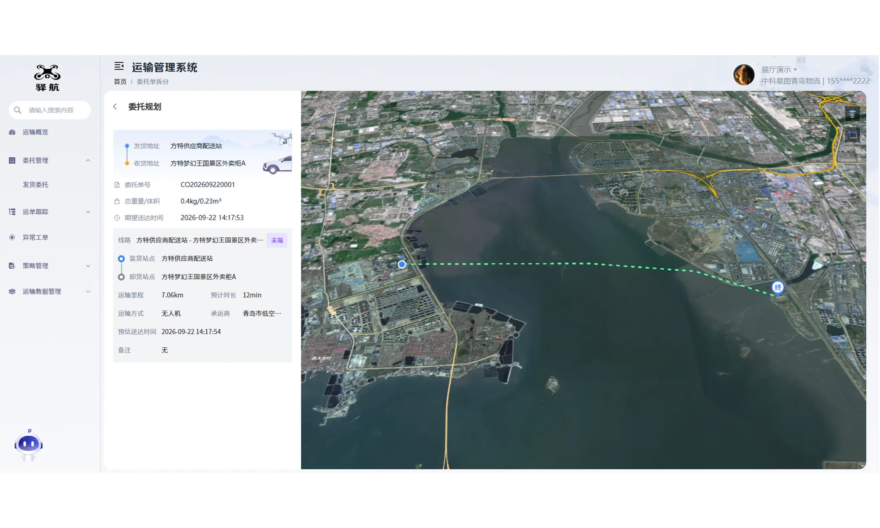This screenshot has height=528, width=880.
Task: Click the sidebar collapse hamburger icon
Action: coord(119,66)
